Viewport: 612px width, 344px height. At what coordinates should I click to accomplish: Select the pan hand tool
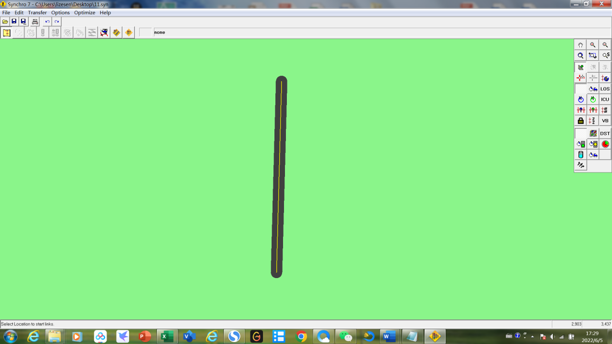pos(580,45)
